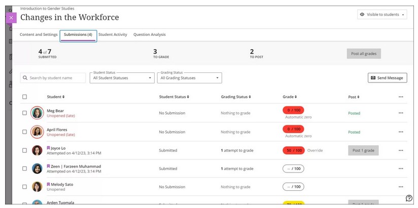This screenshot has height=208, width=418.
Task: Expand the Student Status filter dropdown
Action: click(122, 78)
